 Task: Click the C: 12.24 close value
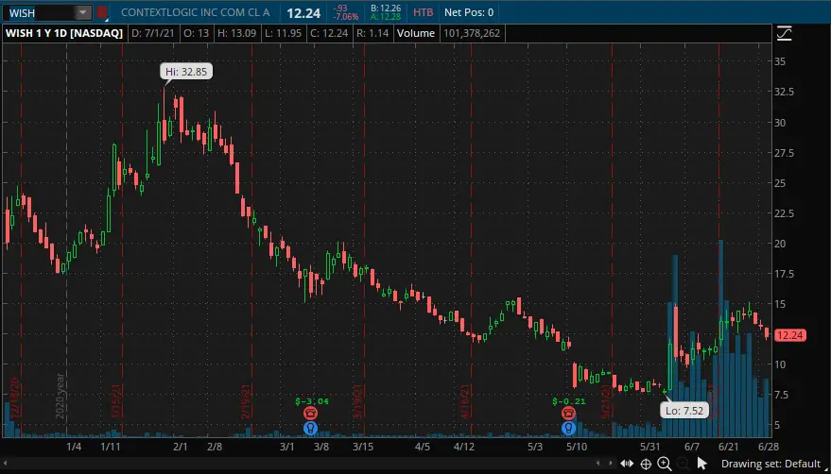coord(329,33)
